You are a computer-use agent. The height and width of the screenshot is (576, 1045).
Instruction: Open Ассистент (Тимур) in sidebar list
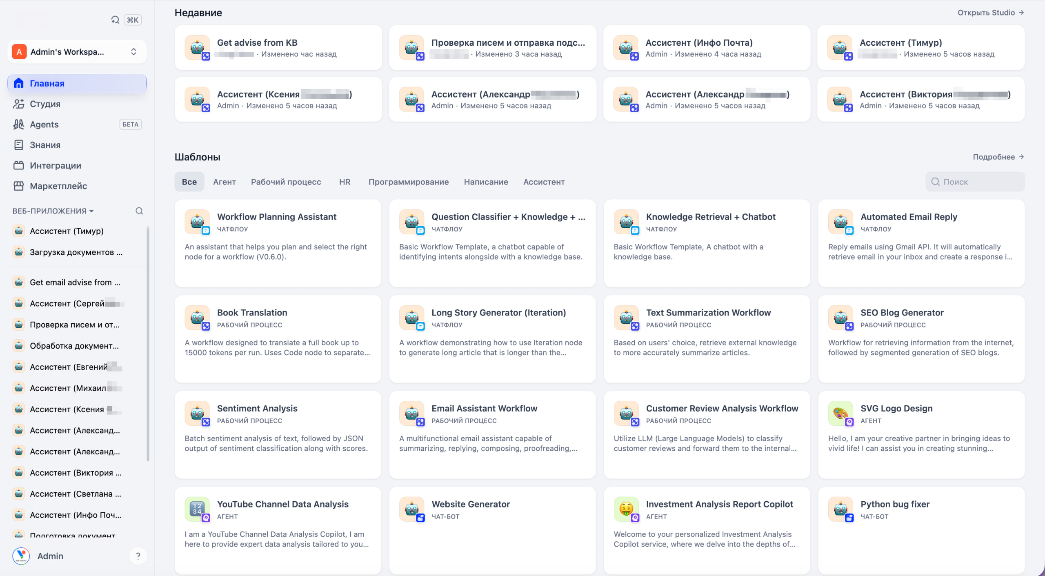[77, 231]
